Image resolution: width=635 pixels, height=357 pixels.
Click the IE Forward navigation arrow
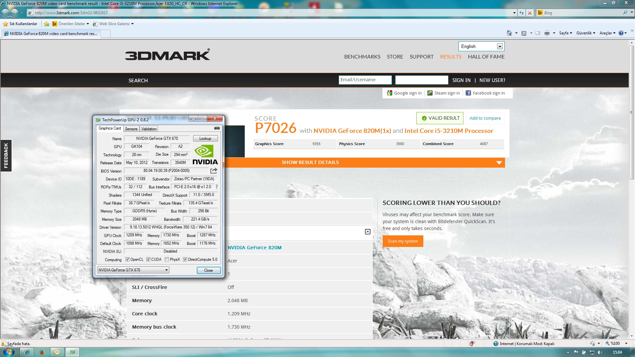(15, 13)
